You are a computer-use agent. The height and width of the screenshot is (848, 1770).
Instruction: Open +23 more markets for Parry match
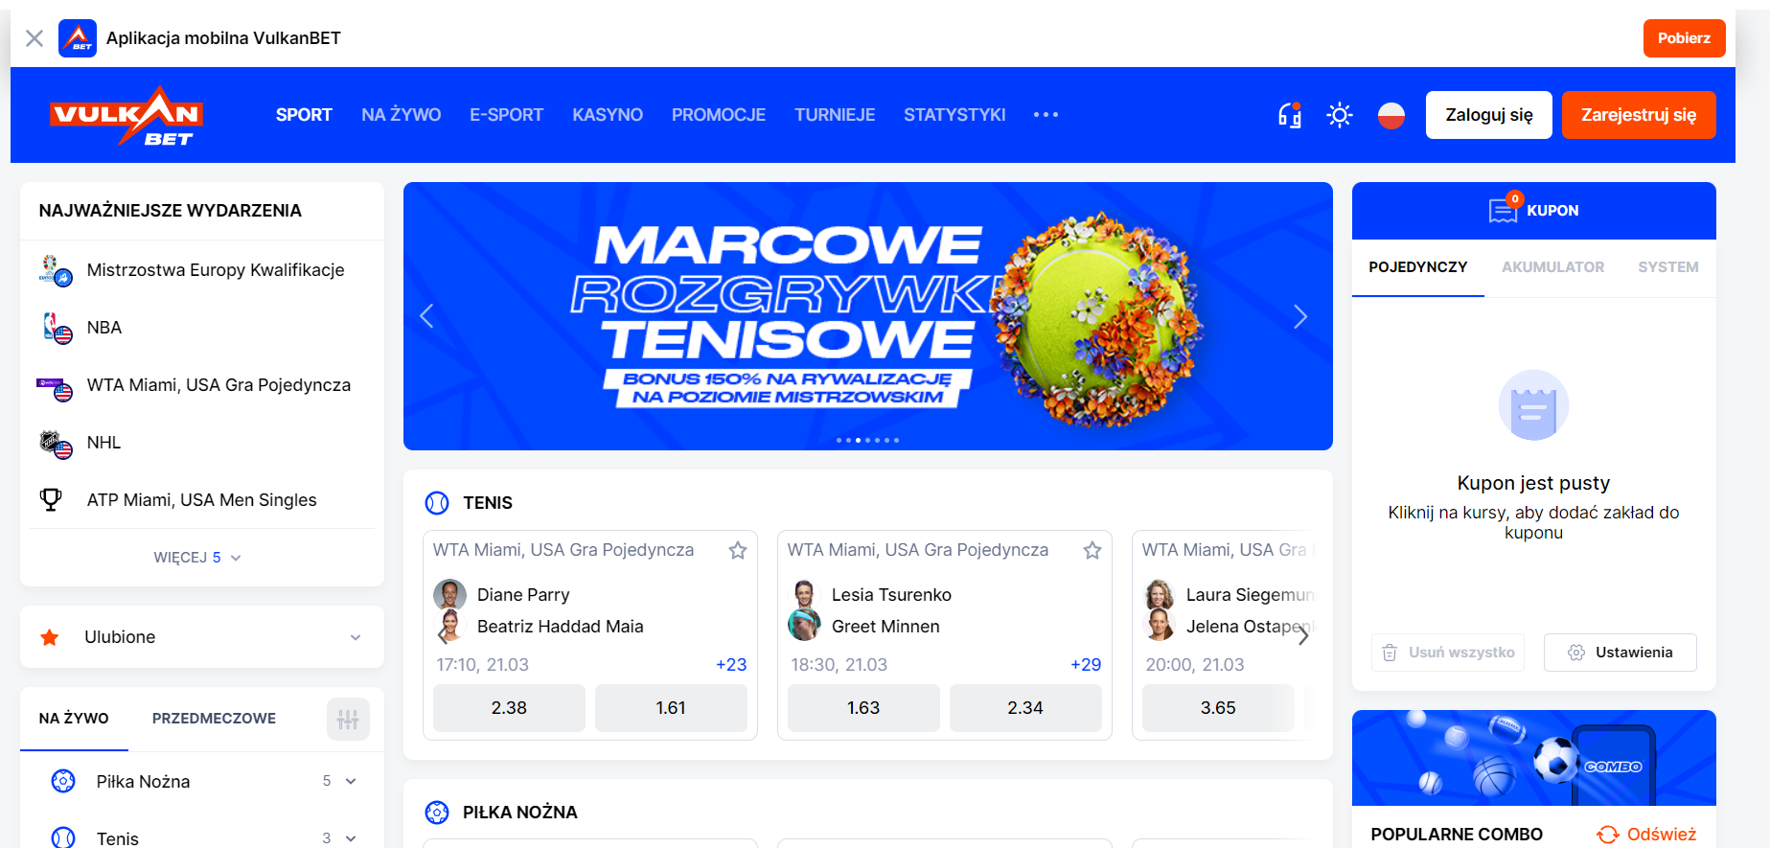731,665
